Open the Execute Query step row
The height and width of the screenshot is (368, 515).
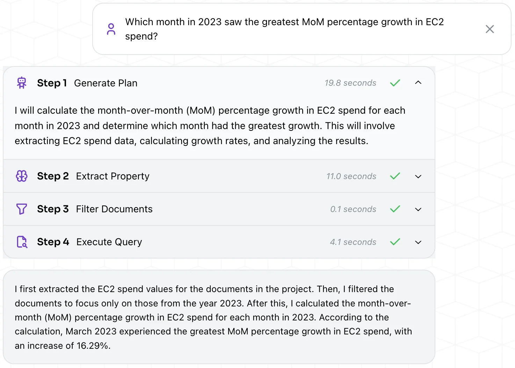(x=109, y=242)
